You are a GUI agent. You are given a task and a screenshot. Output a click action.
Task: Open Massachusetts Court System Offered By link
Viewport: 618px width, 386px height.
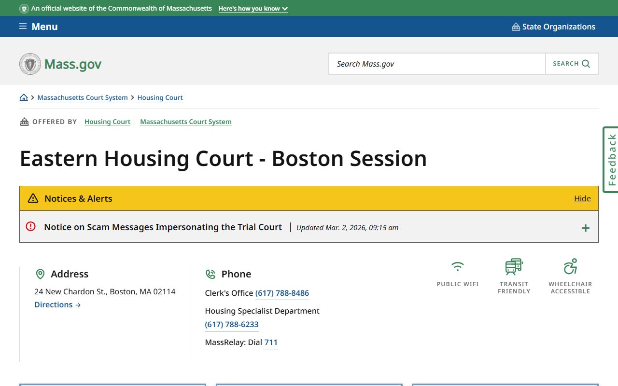pos(186,122)
